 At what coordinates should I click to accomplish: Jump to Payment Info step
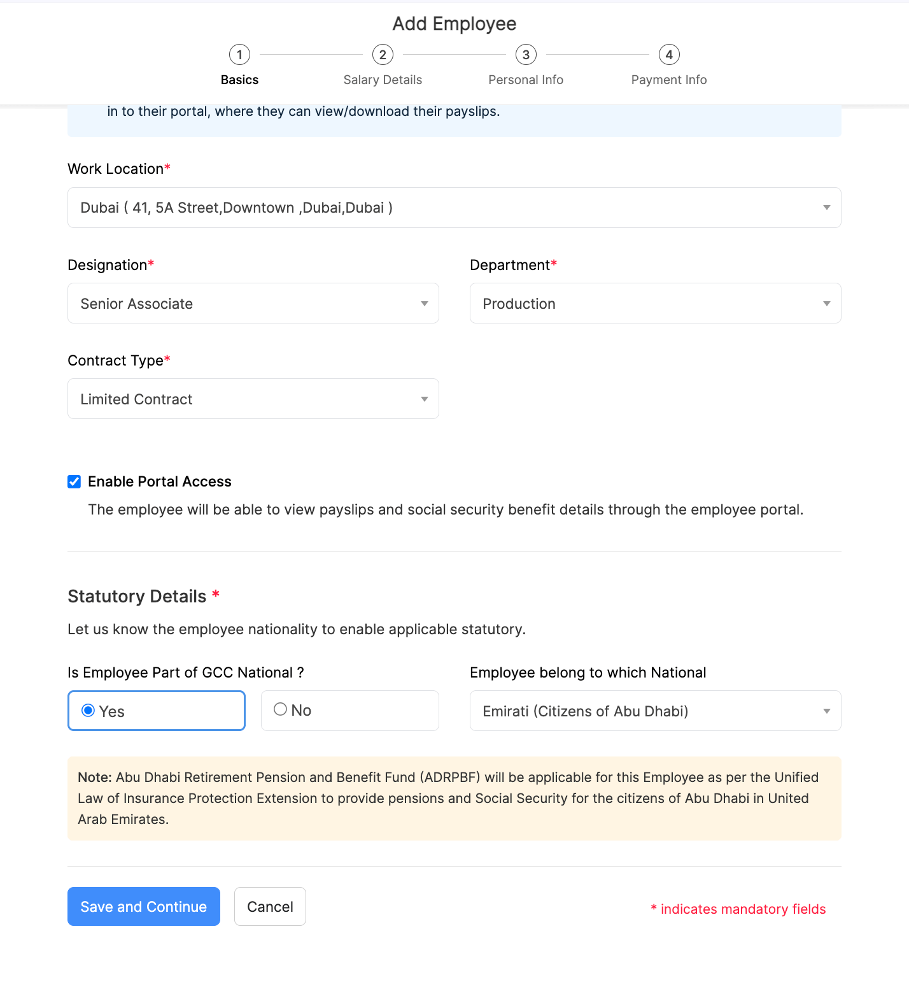(x=669, y=80)
